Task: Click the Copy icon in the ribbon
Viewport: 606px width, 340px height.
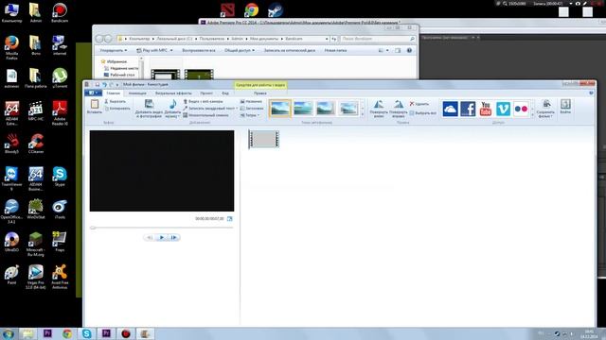Action: click(107, 109)
